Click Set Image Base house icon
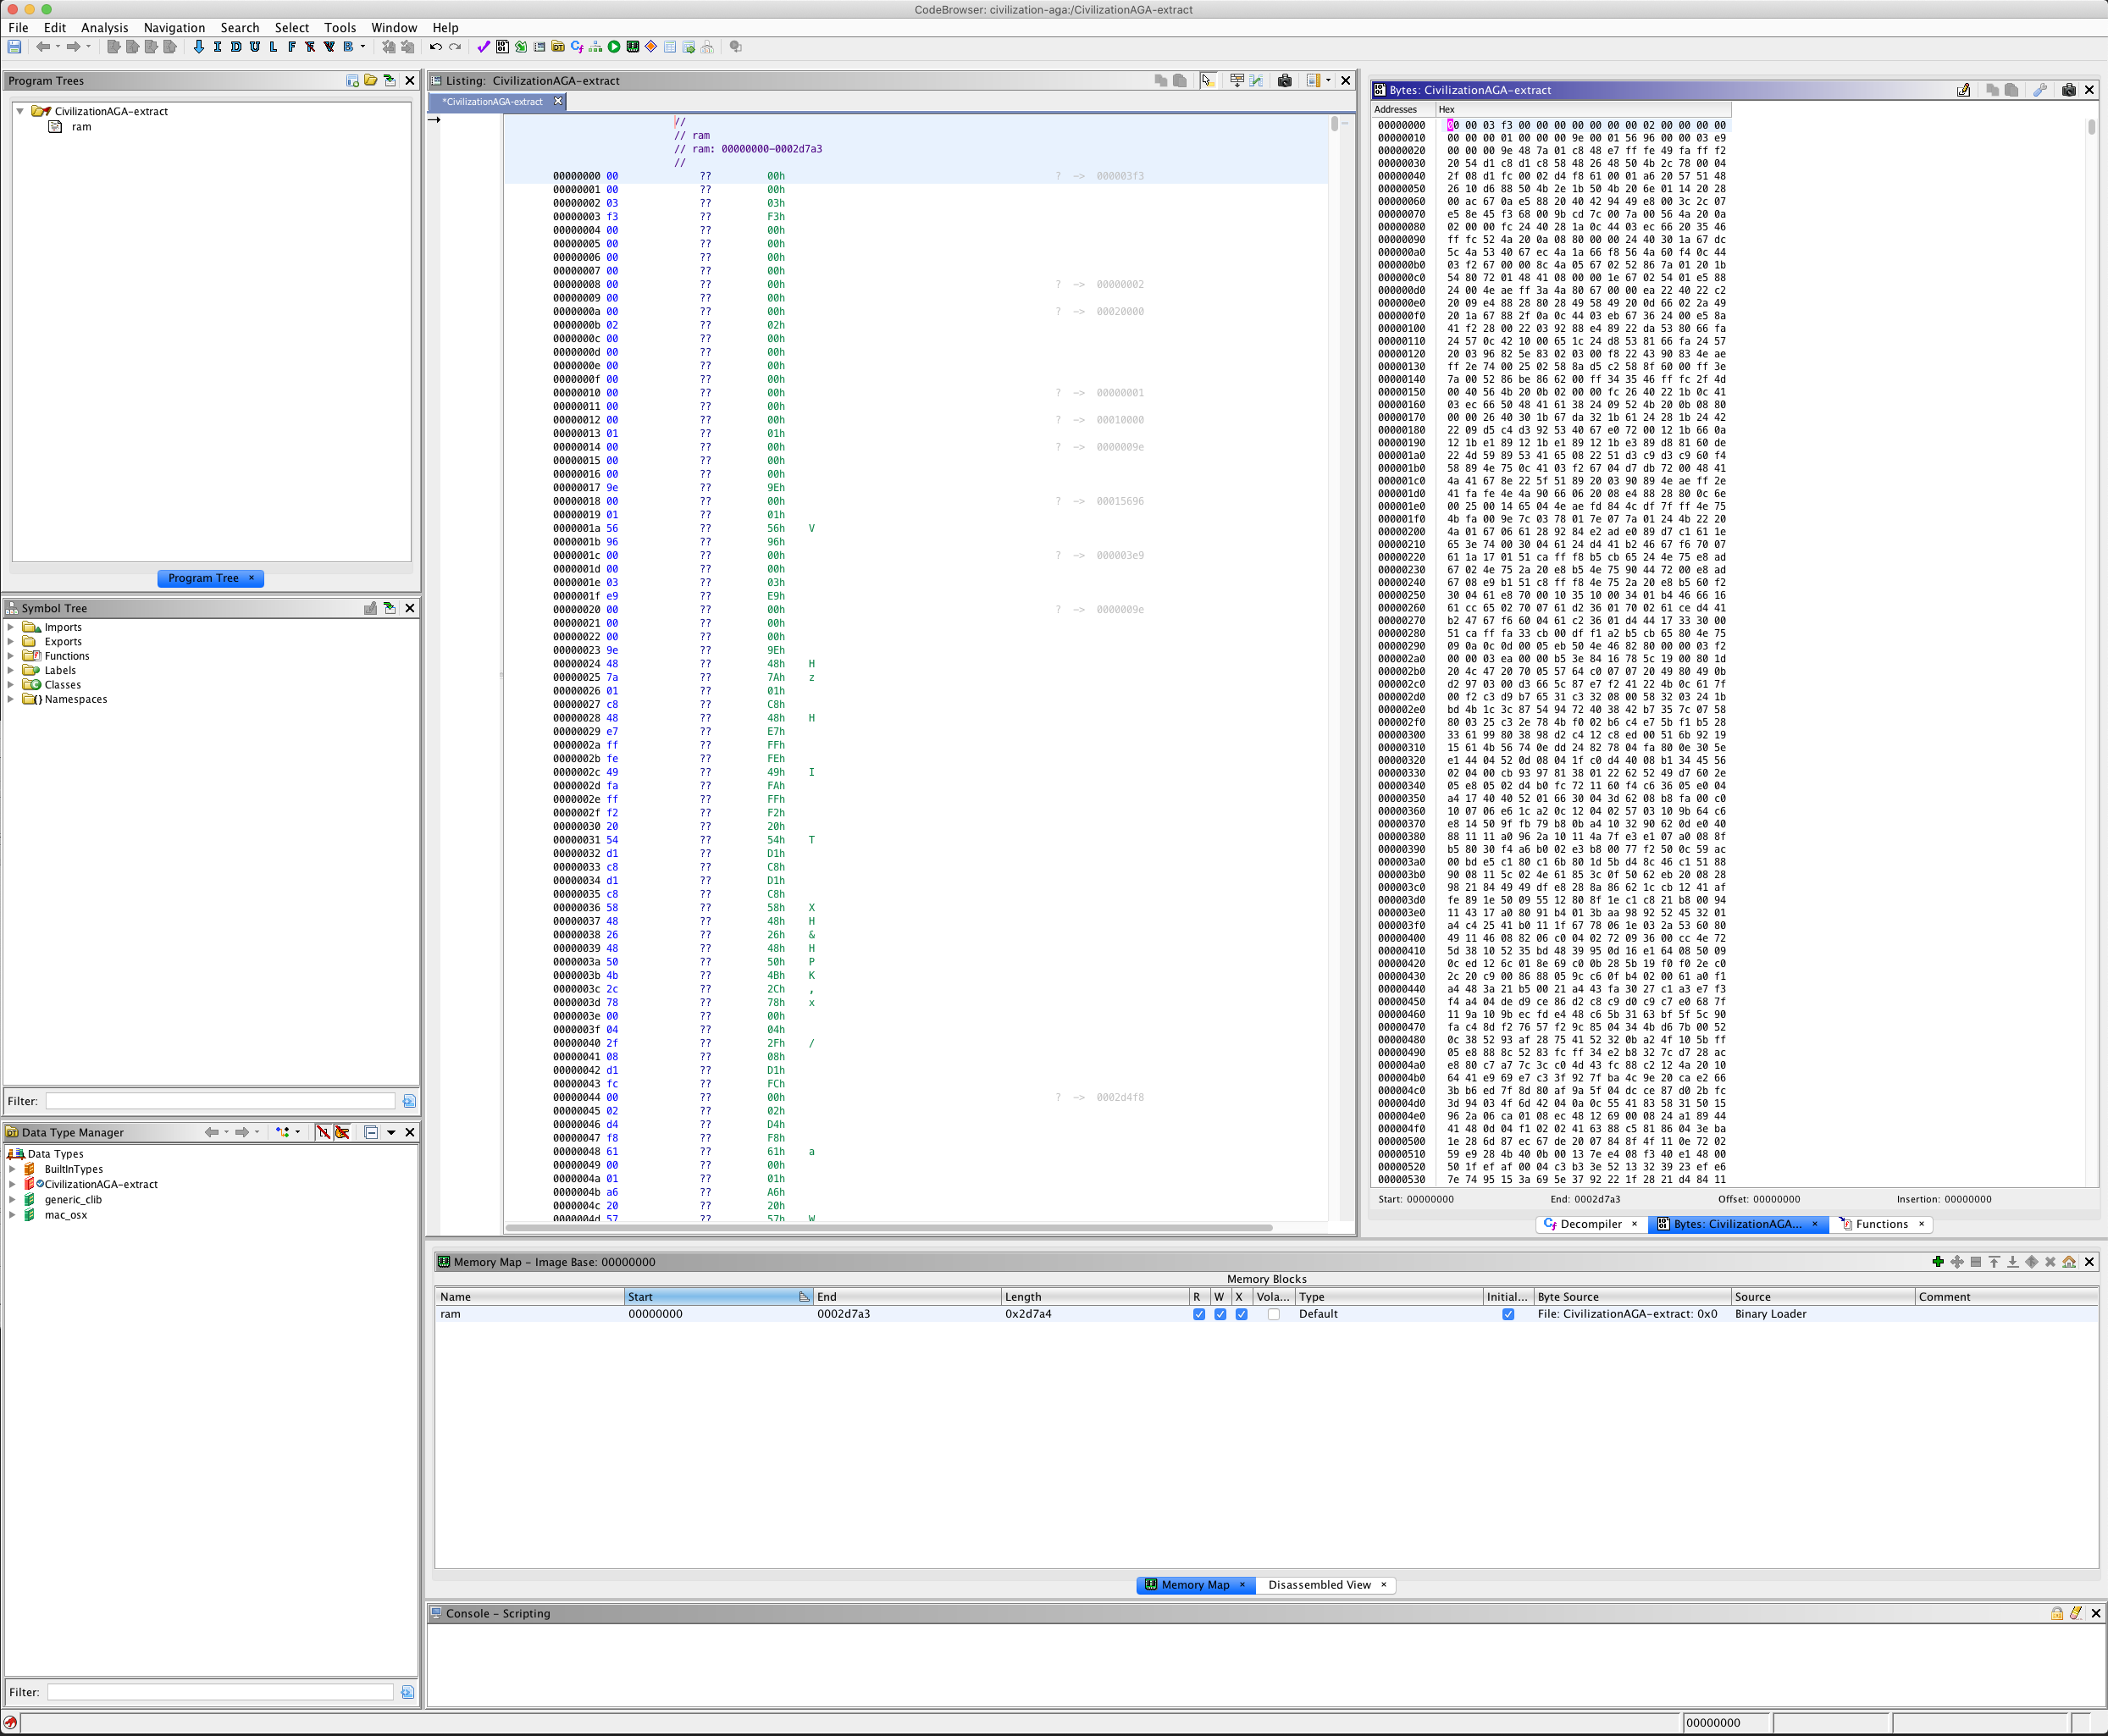The image size is (2108, 1736). [2070, 1262]
